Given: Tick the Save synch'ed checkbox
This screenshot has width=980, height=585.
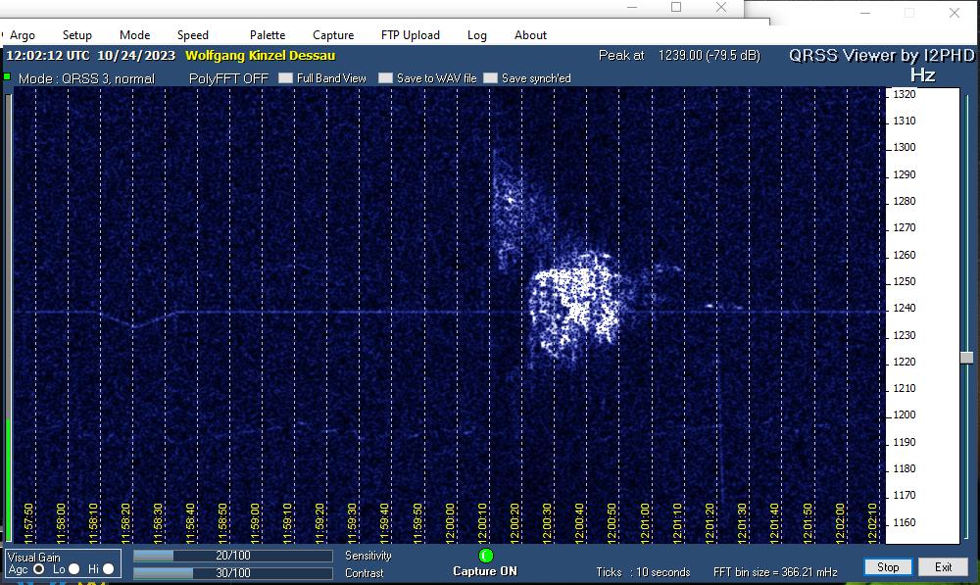Looking at the screenshot, I should (491, 78).
